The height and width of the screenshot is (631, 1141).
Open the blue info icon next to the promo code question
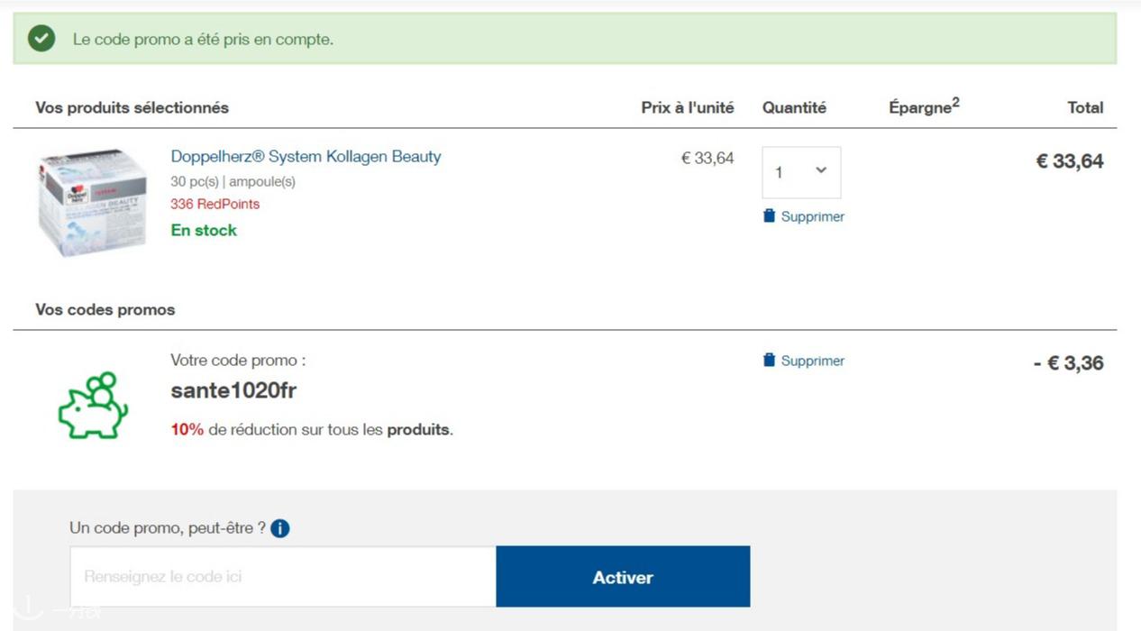[x=280, y=528]
